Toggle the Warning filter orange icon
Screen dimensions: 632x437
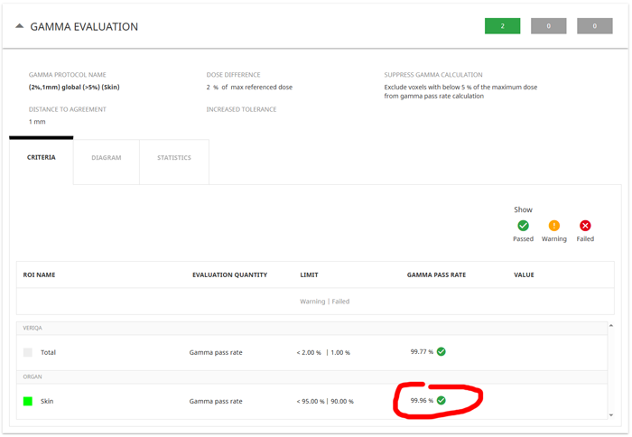(x=554, y=226)
